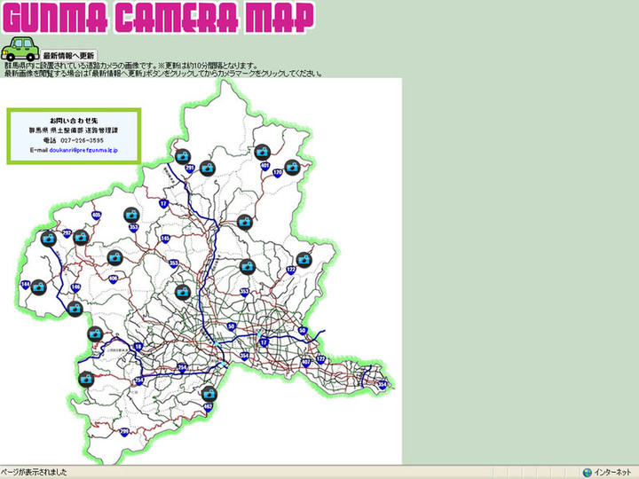Open camera icon directly above route 401 shield
This screenshot has width=639, height=479.
pos(263,152)
